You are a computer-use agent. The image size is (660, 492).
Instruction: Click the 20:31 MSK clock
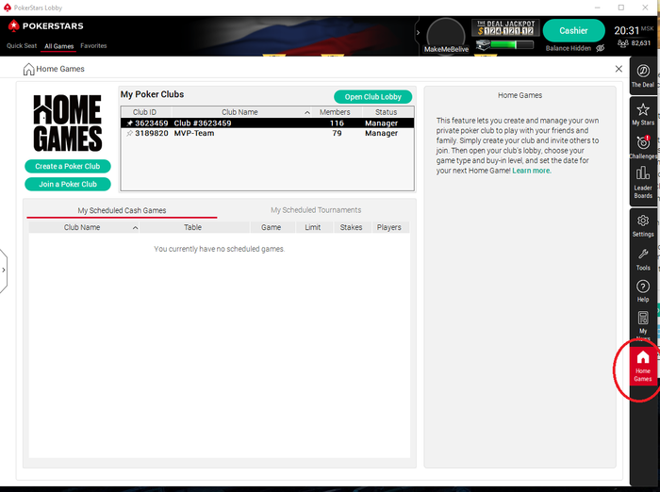[634, 30]
